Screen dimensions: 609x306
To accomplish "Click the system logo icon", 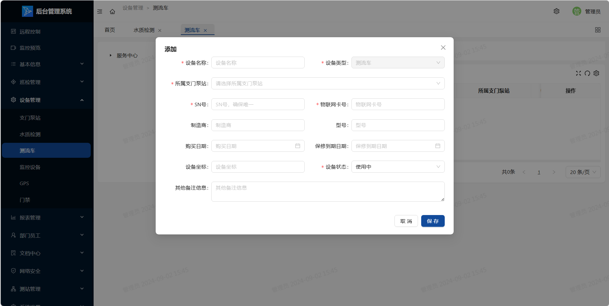I will pyautogui.click(x=27, y=11).
